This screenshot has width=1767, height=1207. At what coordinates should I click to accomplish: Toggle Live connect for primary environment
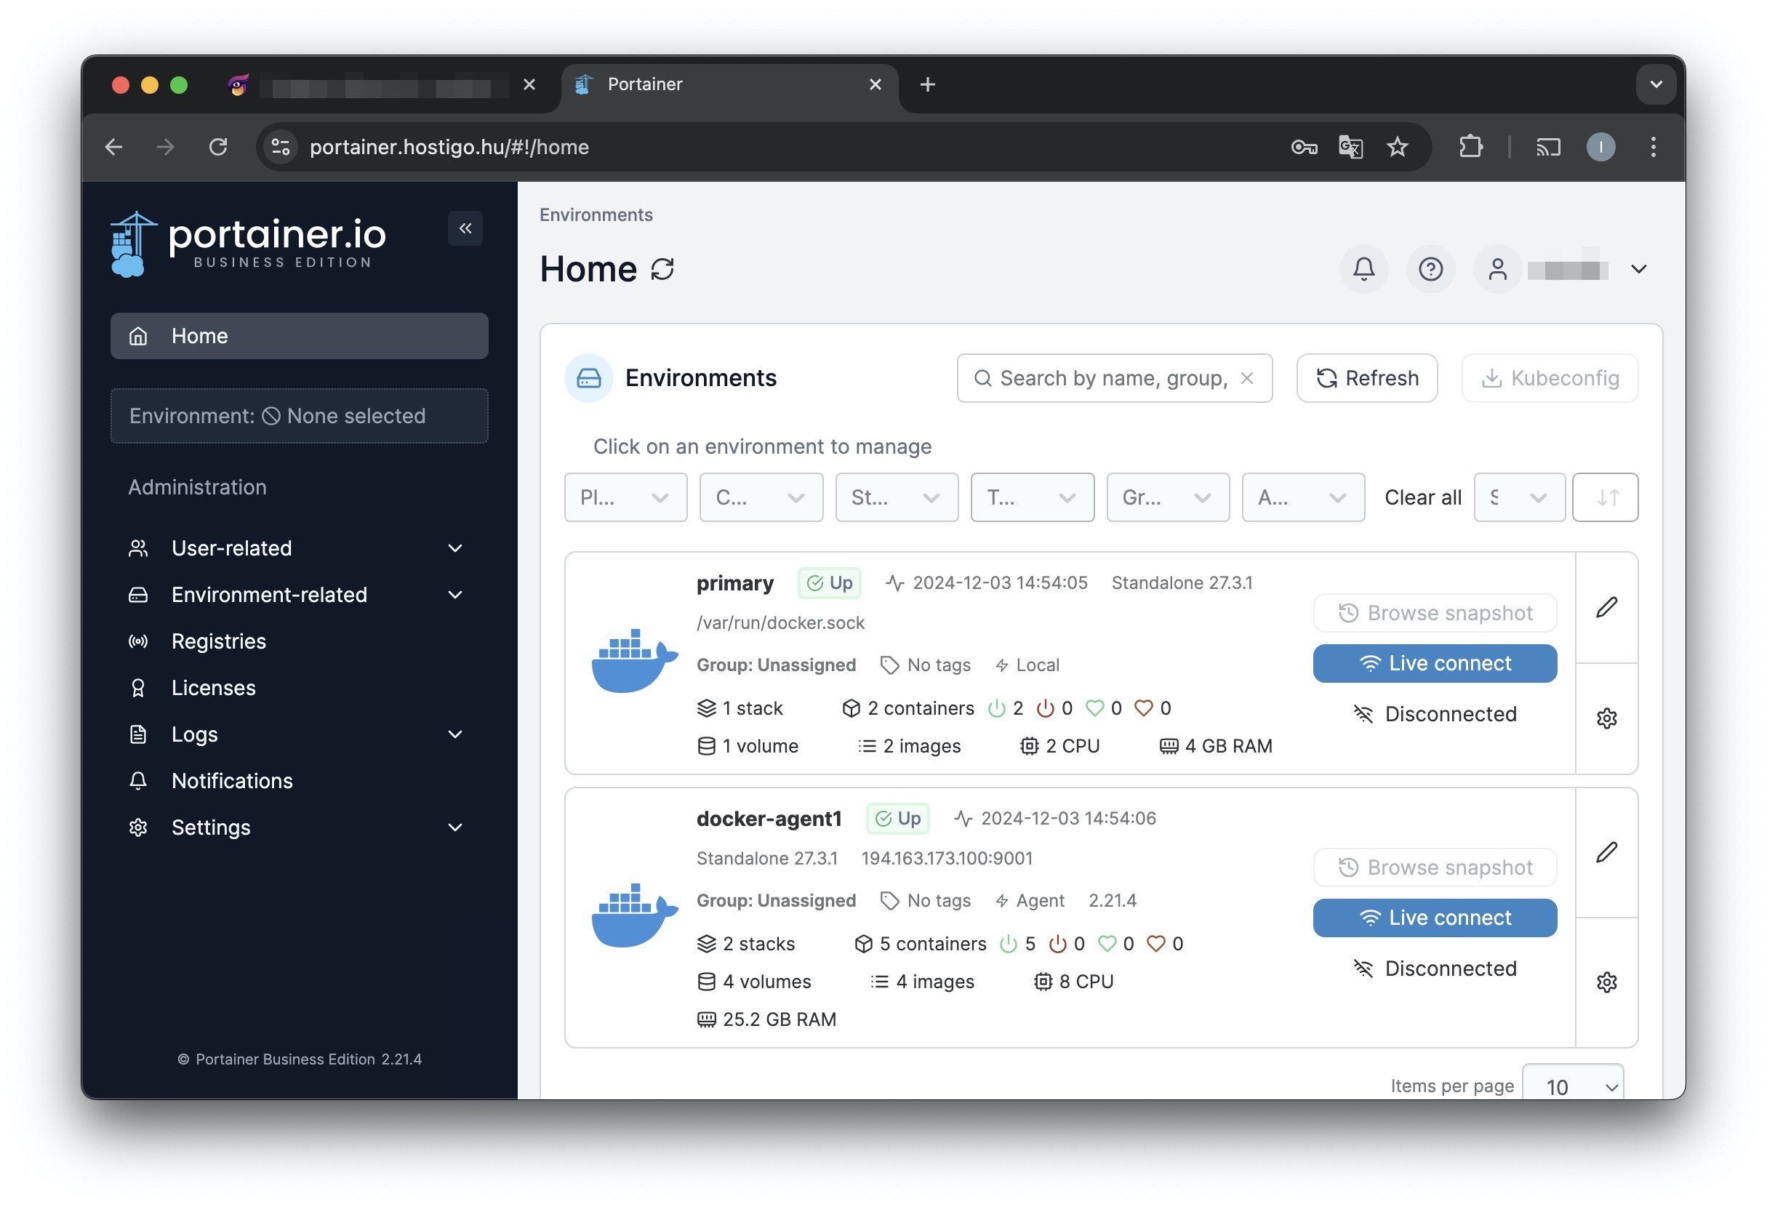1435,662
